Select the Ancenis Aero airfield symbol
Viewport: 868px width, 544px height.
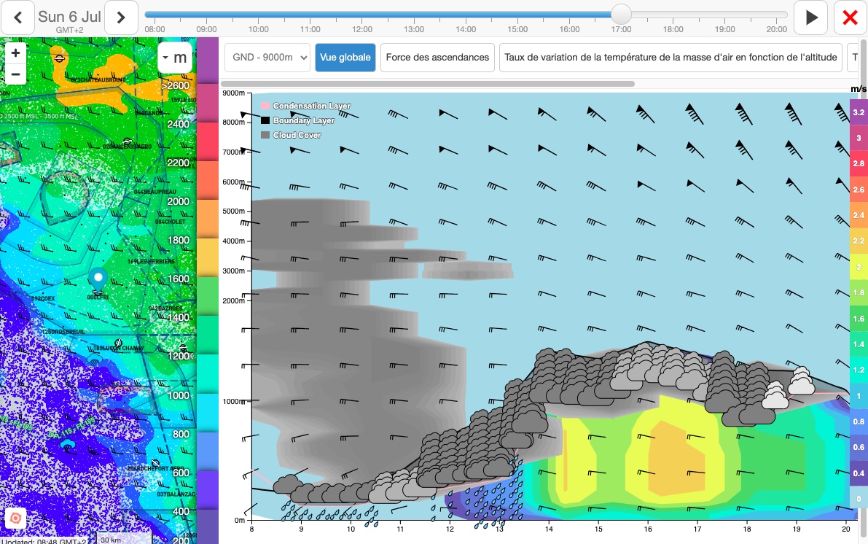(x=128, y=141)
